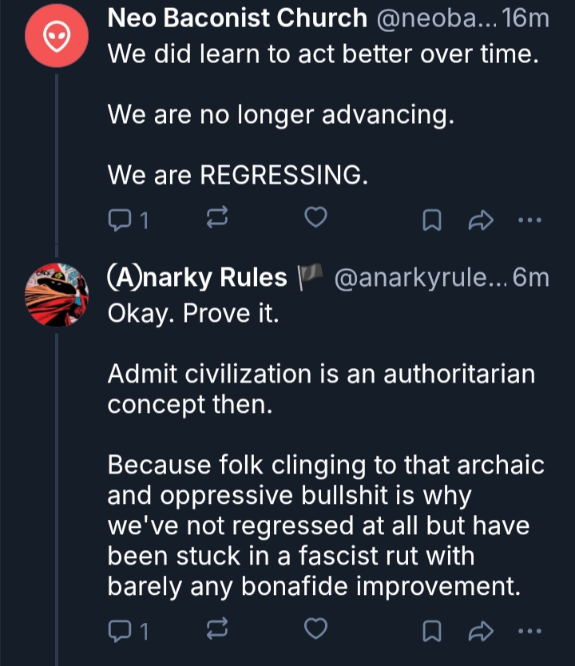The height and width of the screenshot is (666, 575).
Task: Open more options on (A)narky Rules post
Action: click(x=529, y=631)
